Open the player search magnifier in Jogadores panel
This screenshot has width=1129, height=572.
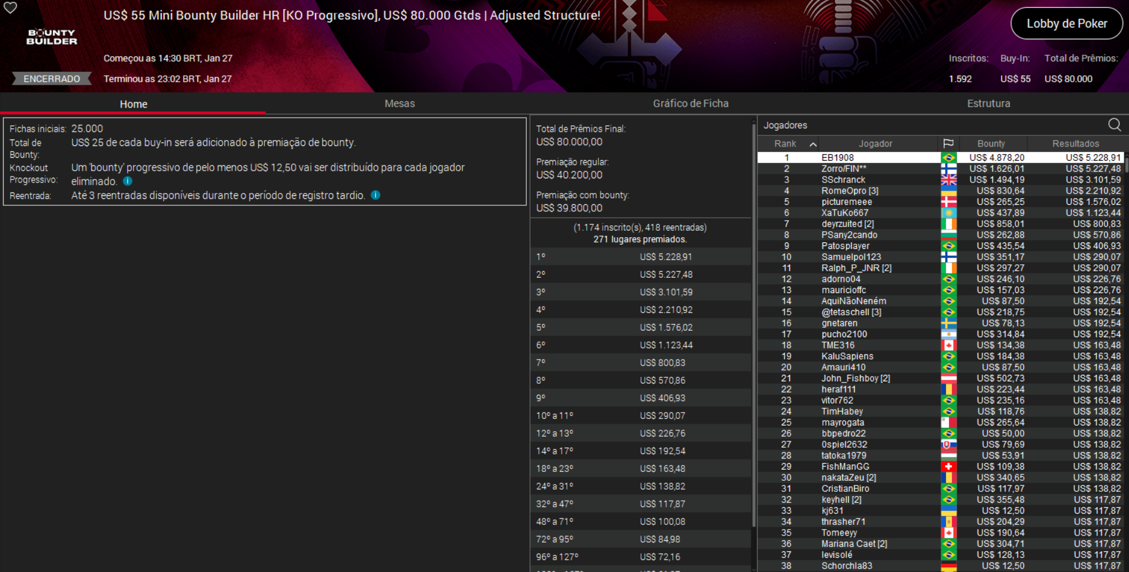click(1114, 125)
